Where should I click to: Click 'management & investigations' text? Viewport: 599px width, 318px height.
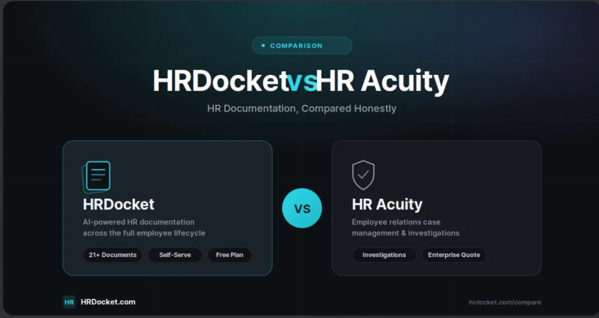[406, 233]
